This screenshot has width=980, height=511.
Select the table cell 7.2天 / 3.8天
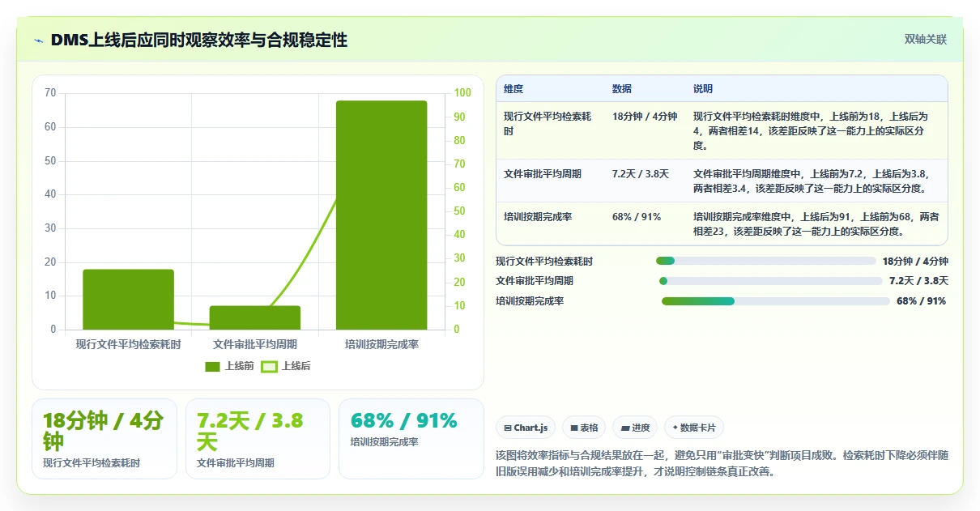641,173
